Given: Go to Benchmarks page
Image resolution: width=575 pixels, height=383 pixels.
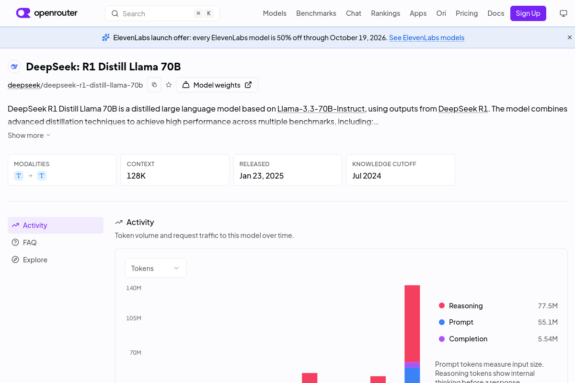Looking at the screenshot, I should pyautogui.click(x=316, y=13).
